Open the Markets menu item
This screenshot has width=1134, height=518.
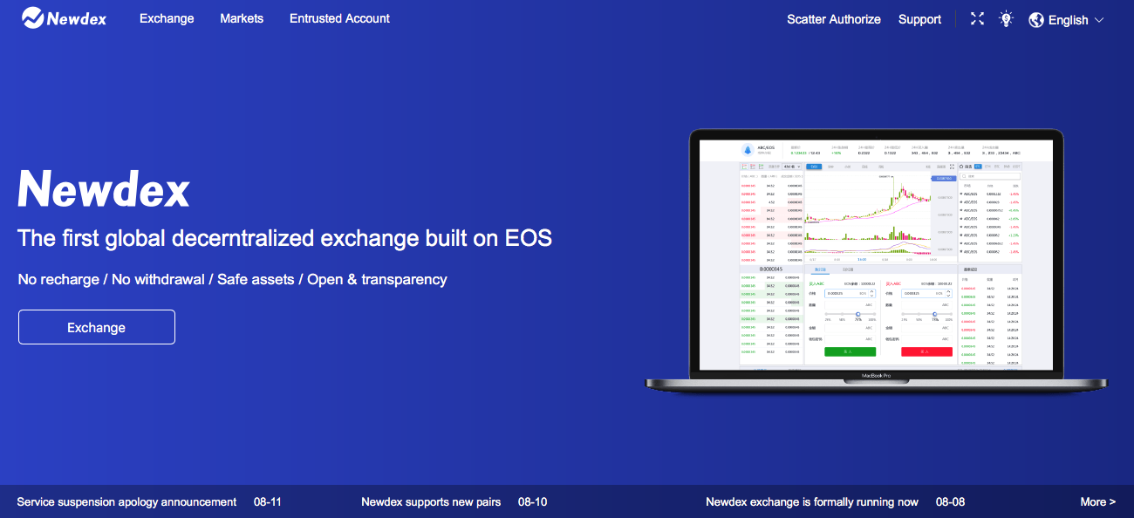point(242,18)
